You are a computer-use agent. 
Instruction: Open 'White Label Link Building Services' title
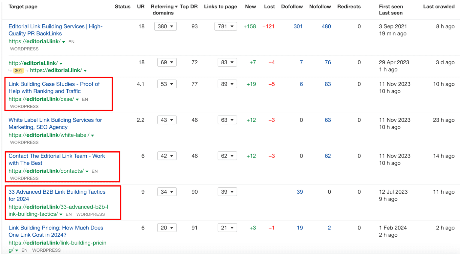pos(55,124)
